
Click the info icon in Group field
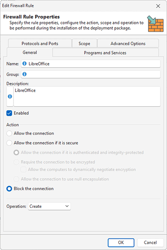coord(24,74)
